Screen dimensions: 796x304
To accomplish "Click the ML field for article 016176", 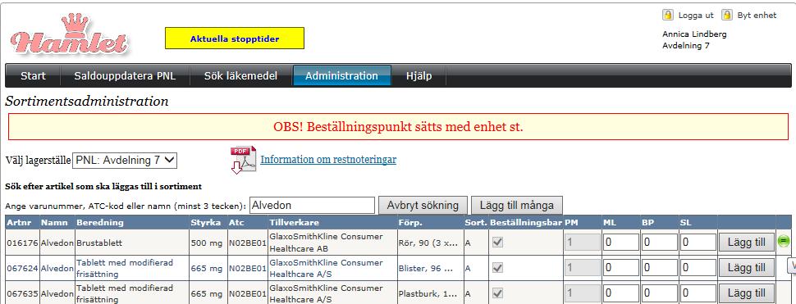I will (621, 243).
